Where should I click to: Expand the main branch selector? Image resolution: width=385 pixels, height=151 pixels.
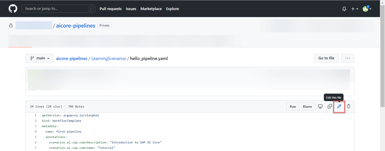(40, 58)
